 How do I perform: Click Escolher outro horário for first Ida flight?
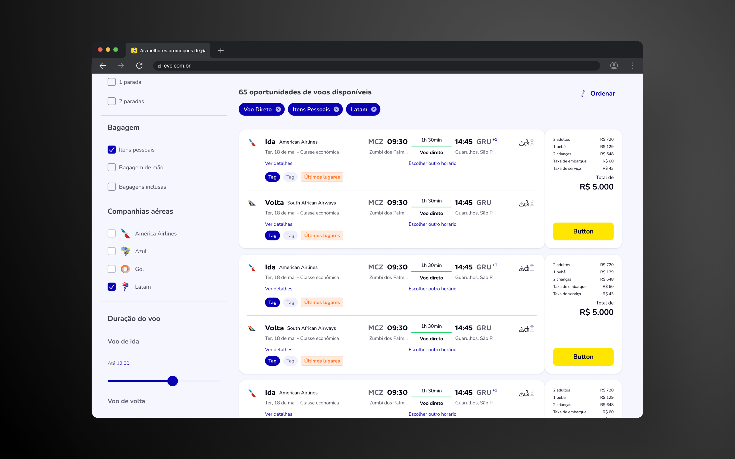[x=432, y=163]
